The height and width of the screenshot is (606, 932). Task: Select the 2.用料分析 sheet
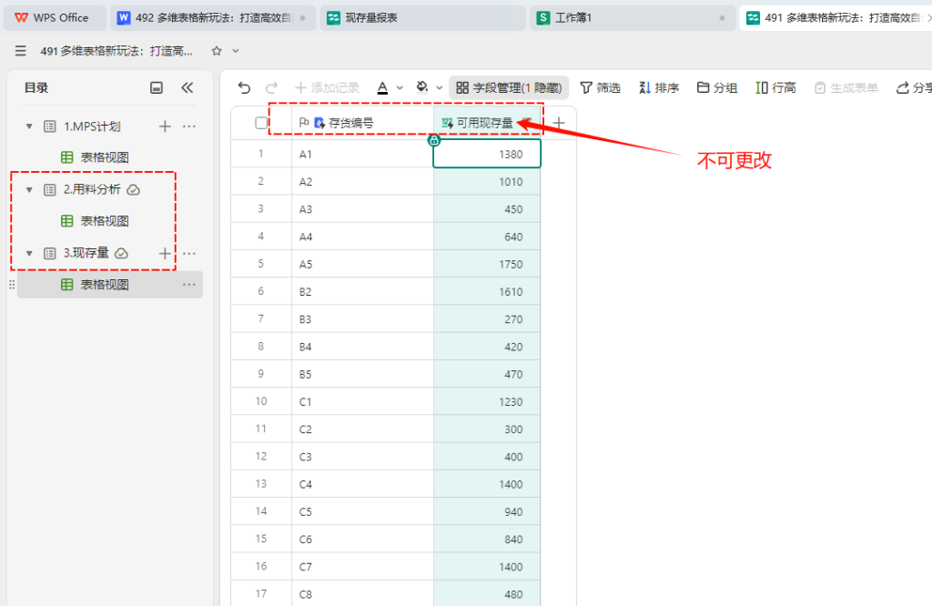[92, 189]
